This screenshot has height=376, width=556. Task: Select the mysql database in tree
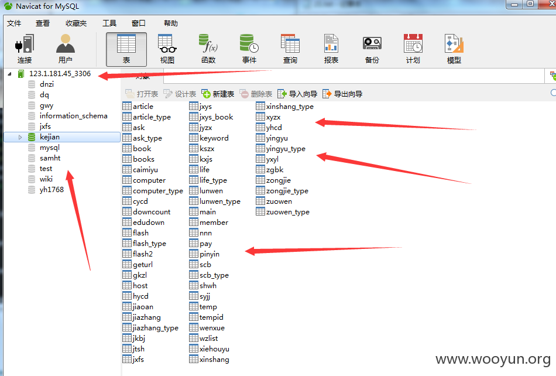(x=49, y=148)
